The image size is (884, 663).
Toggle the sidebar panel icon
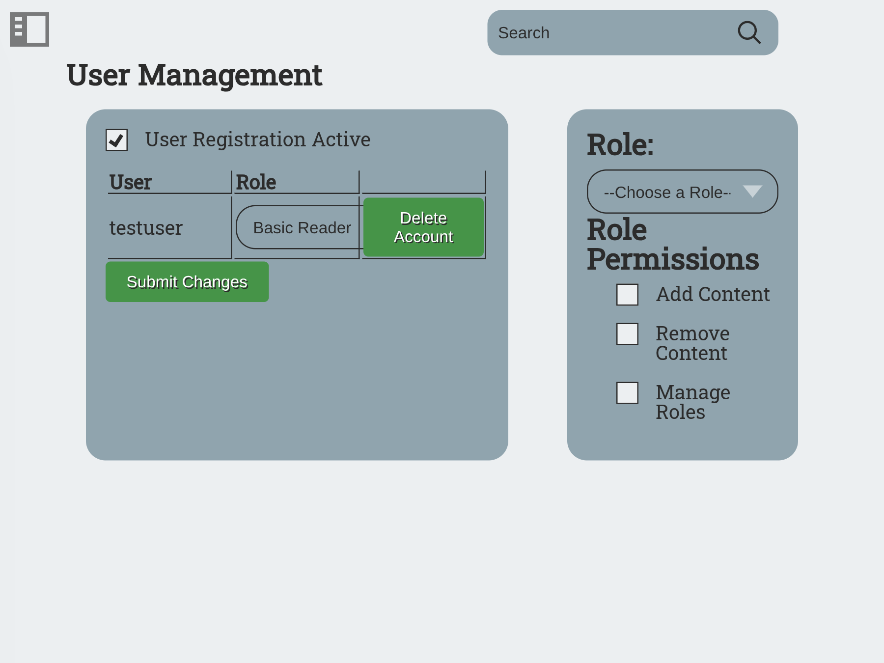coord(29,29)
